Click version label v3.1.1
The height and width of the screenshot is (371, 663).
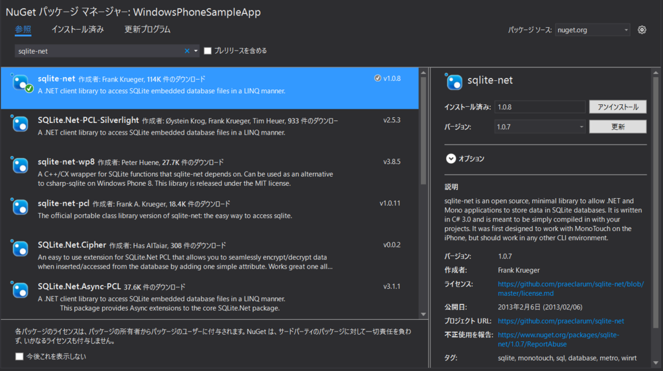click(x=392, y=286)
